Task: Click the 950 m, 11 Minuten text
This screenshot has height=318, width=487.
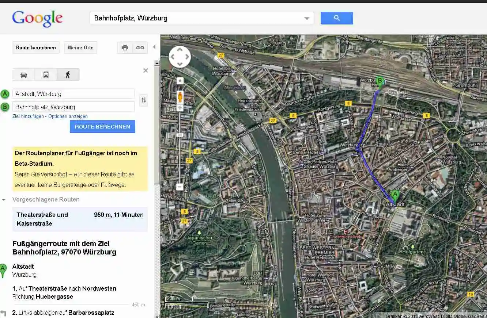Action: [119, 215]
